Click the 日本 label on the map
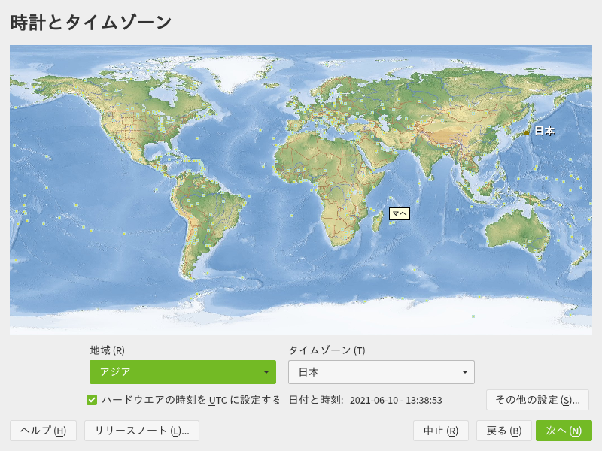The height and width of the screenshot is (451, 602). (x=545, y=131)
